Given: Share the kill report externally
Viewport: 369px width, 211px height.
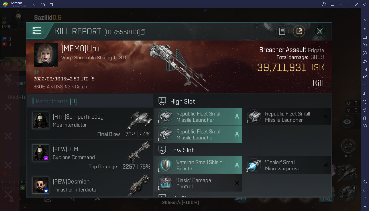Looking at the screenshot, I should click(x=299, y=31).
